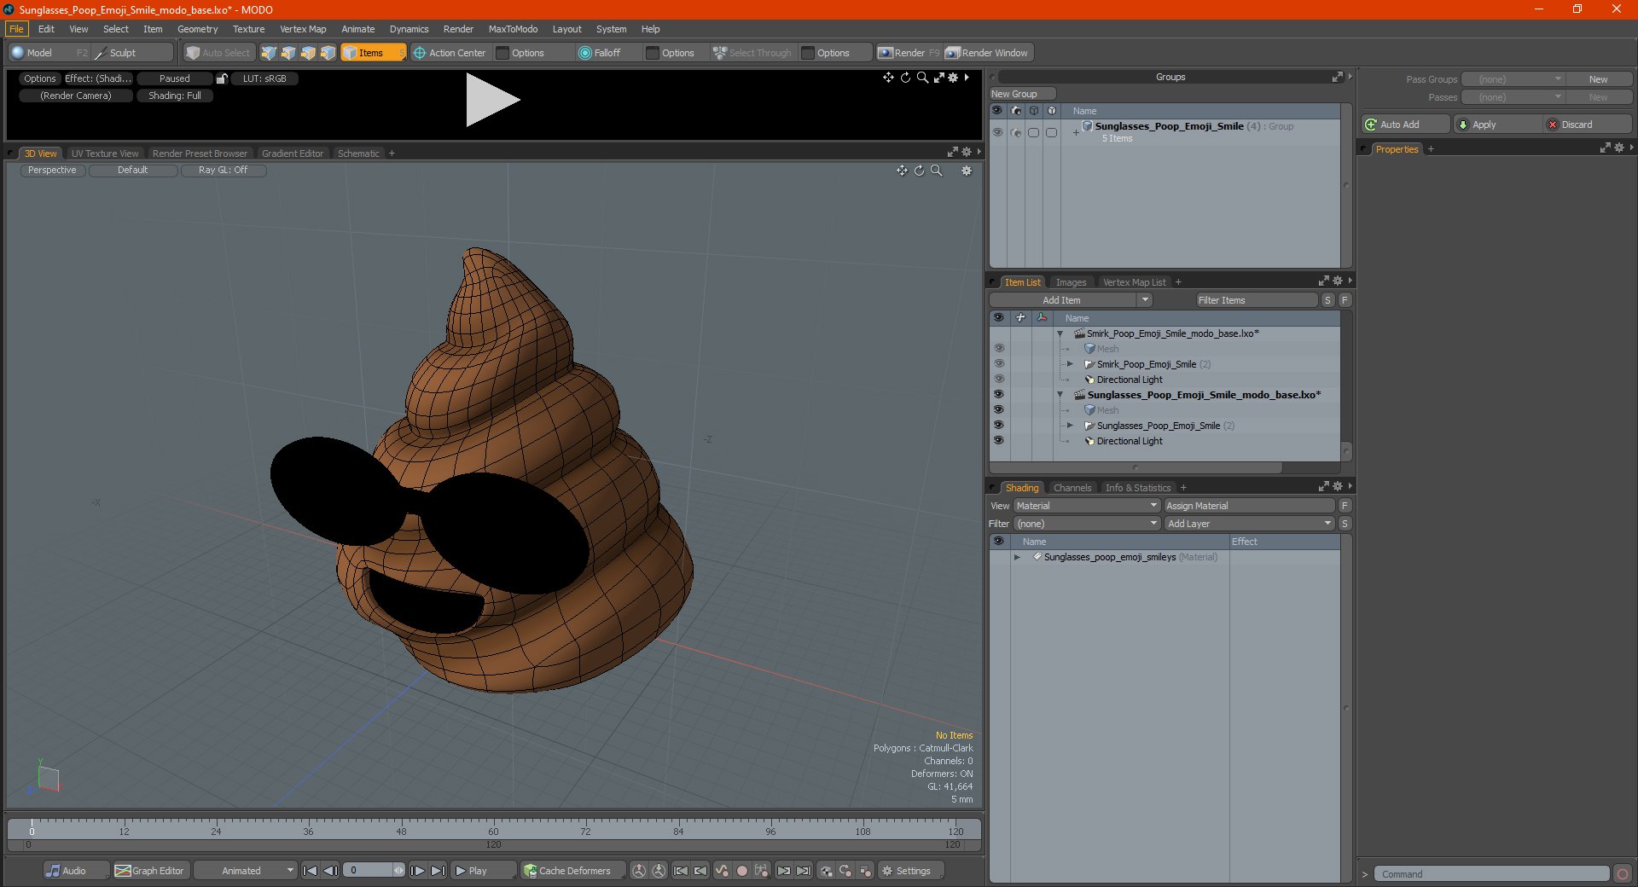Step back one frame
Image resolution: width=1638 pixels, height=887 pixels.
[330, 871]
